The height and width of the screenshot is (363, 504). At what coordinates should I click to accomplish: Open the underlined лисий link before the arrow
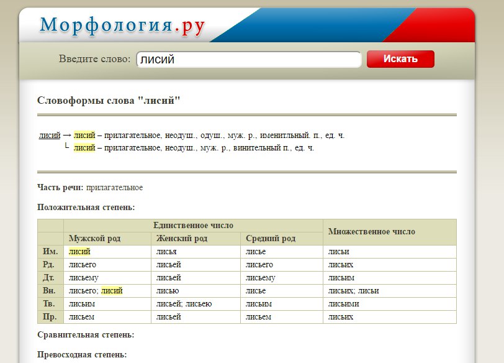click(x=49, y=135)
